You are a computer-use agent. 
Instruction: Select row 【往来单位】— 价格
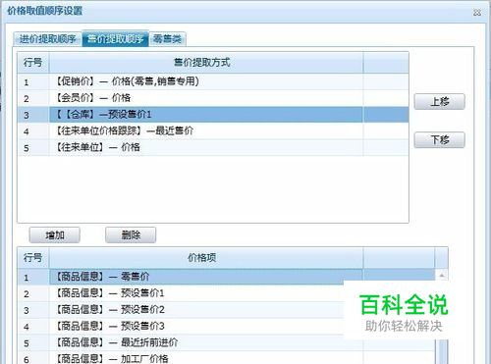213,147
